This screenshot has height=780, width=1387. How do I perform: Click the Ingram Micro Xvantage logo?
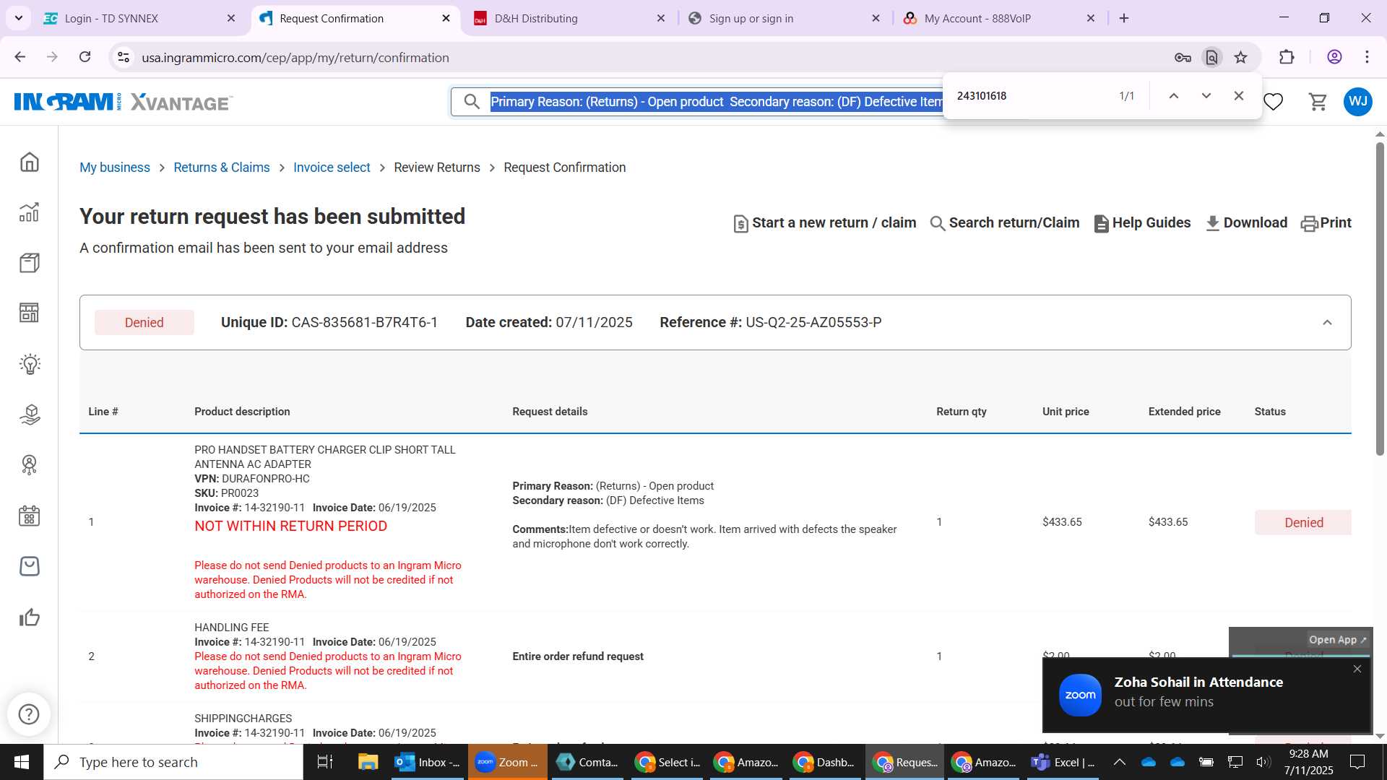123,102
